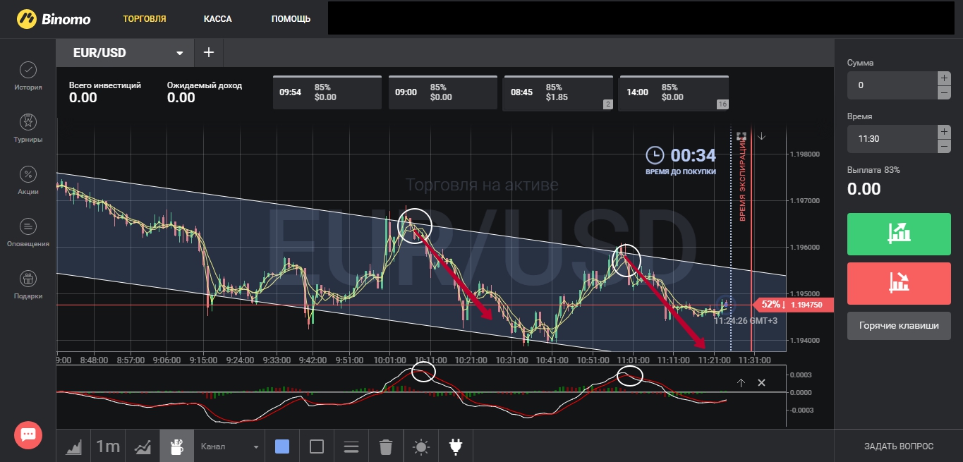The width and height of the screenshot is (963, 462).
Task: Pick the blue fill color swatch
Action: 282,446
